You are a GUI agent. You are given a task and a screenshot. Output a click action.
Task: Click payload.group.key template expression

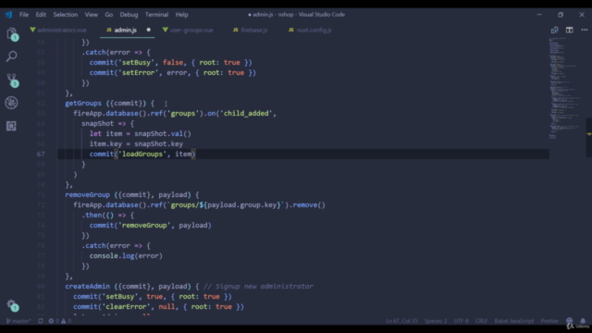[x=241, y=205]
